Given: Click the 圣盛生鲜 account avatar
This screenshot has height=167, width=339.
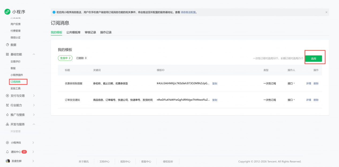Looking at the screenshot, I should 8,161.
